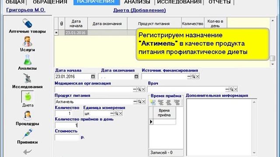The width and height of the screenshot is (280, 157).
Task: Switch to the ОБРАЩЕНИЯ tab
Action: pos(50,2)
